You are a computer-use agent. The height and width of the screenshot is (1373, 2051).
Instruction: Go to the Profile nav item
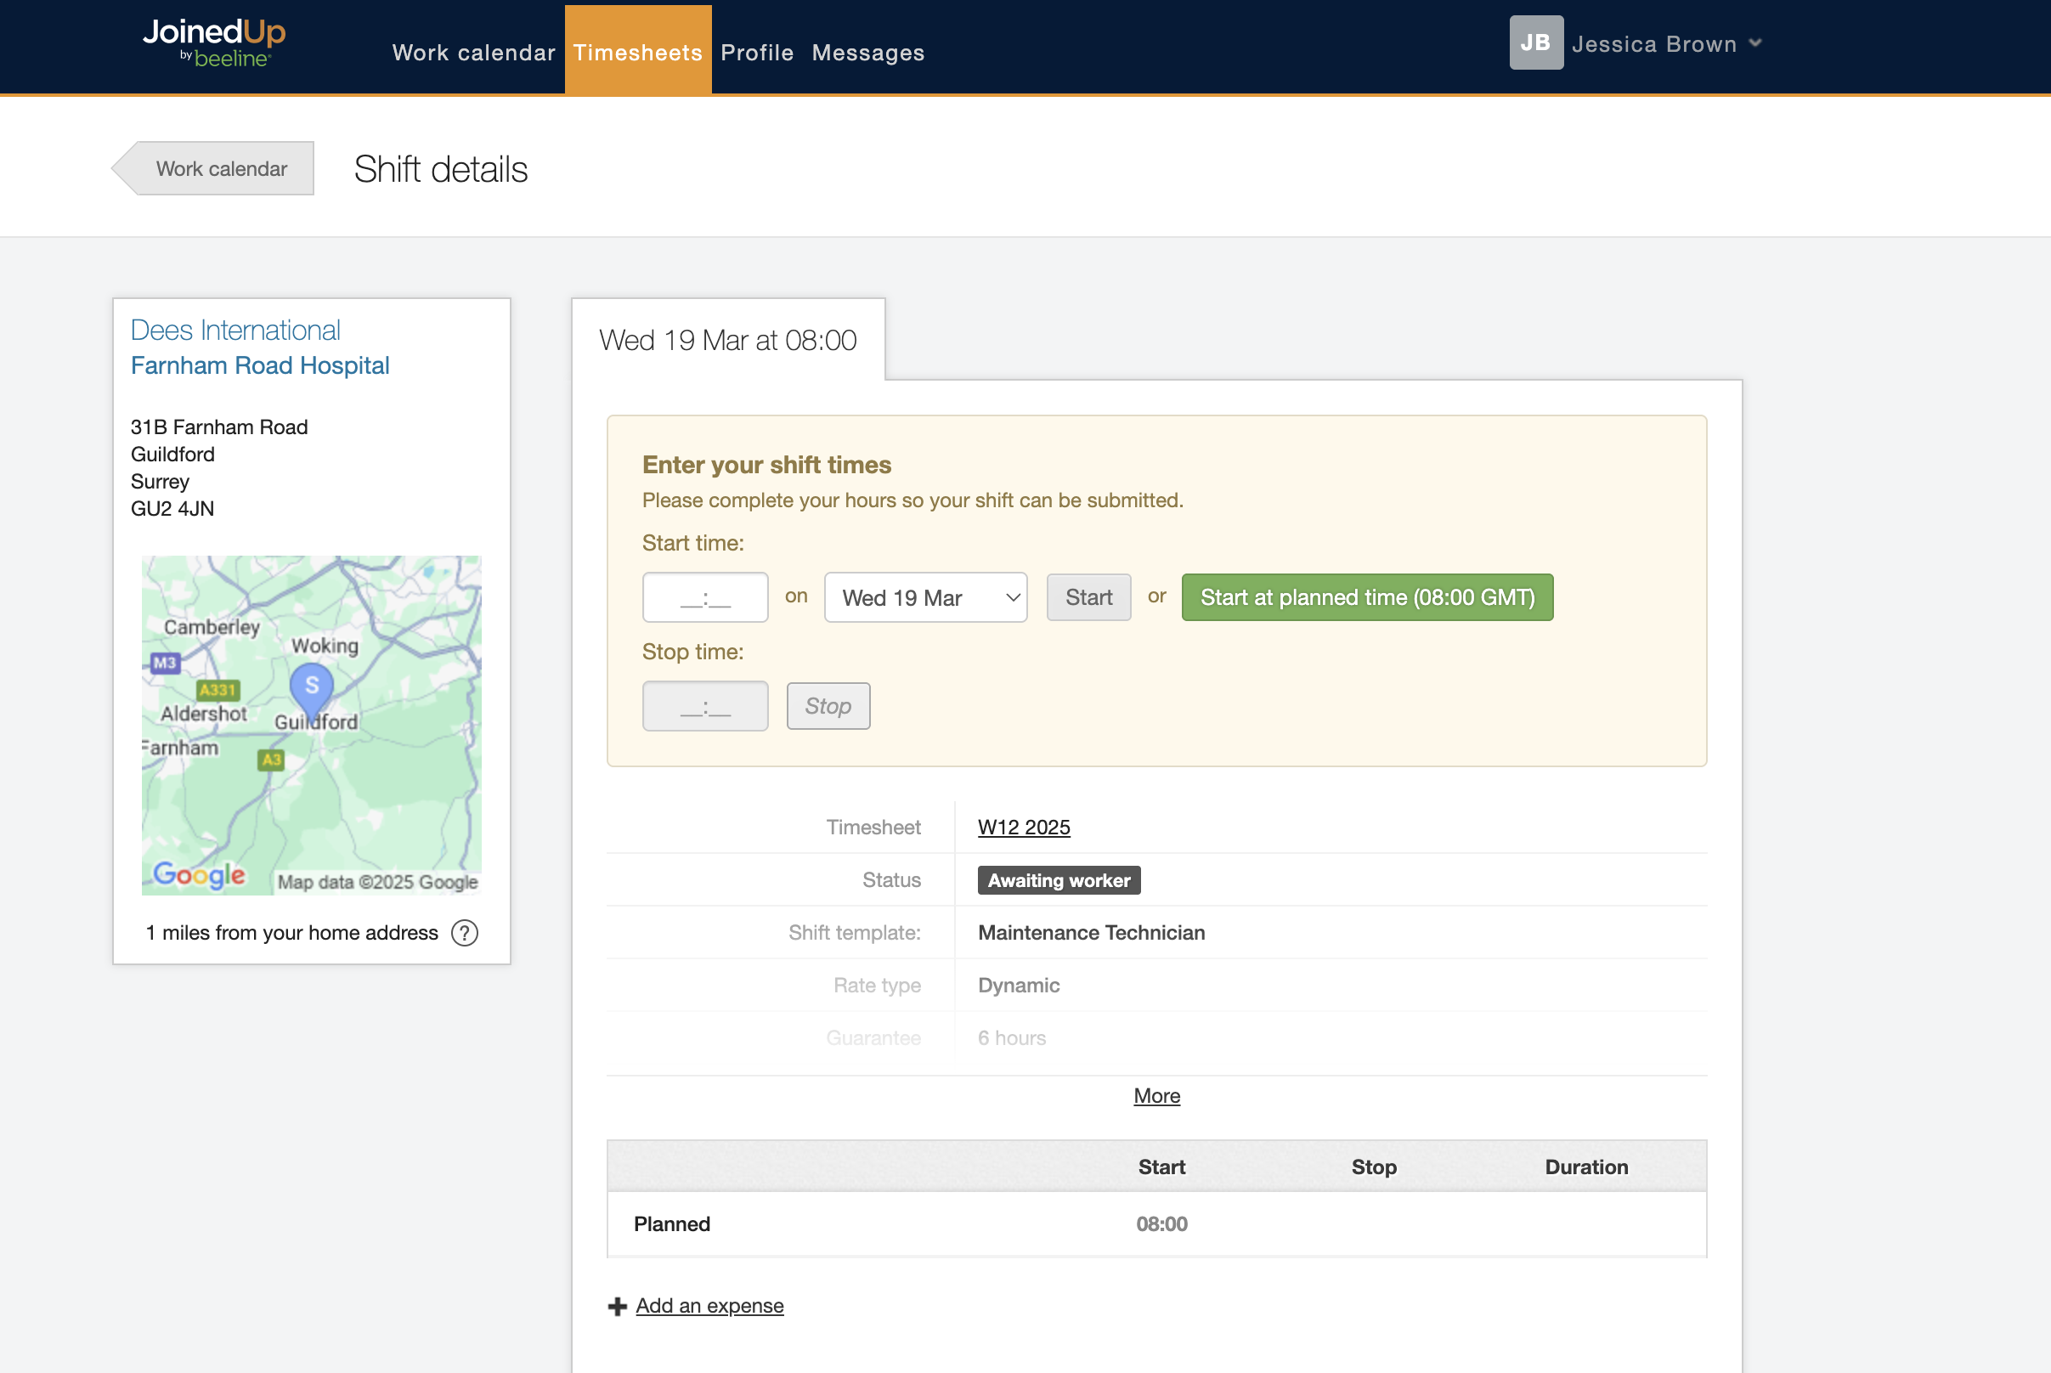[756, 53]
